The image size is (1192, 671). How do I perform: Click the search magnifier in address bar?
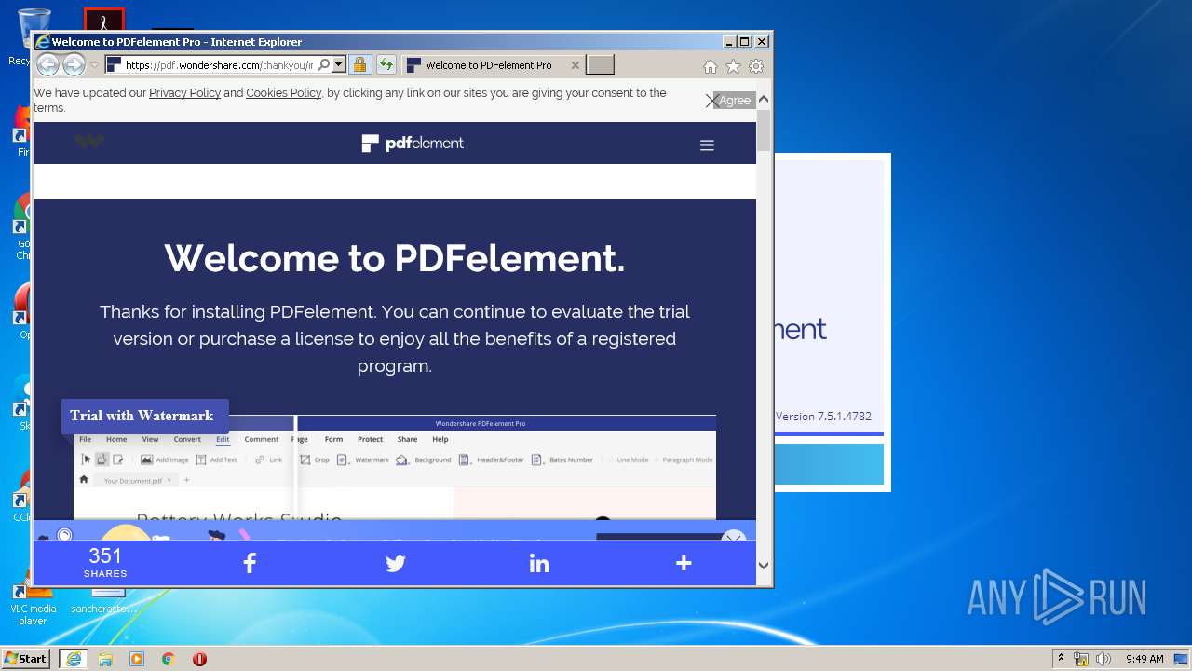click(323, 65)
